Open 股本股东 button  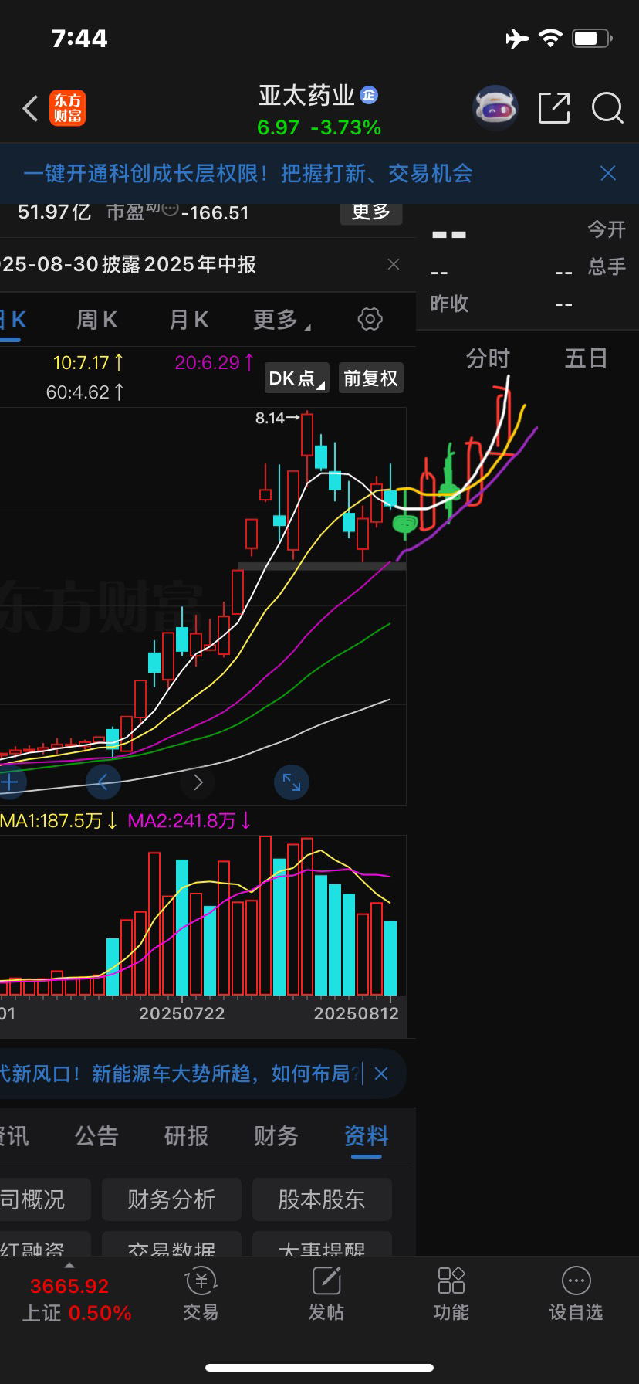pyautogui.click(x=322, y=1199)
